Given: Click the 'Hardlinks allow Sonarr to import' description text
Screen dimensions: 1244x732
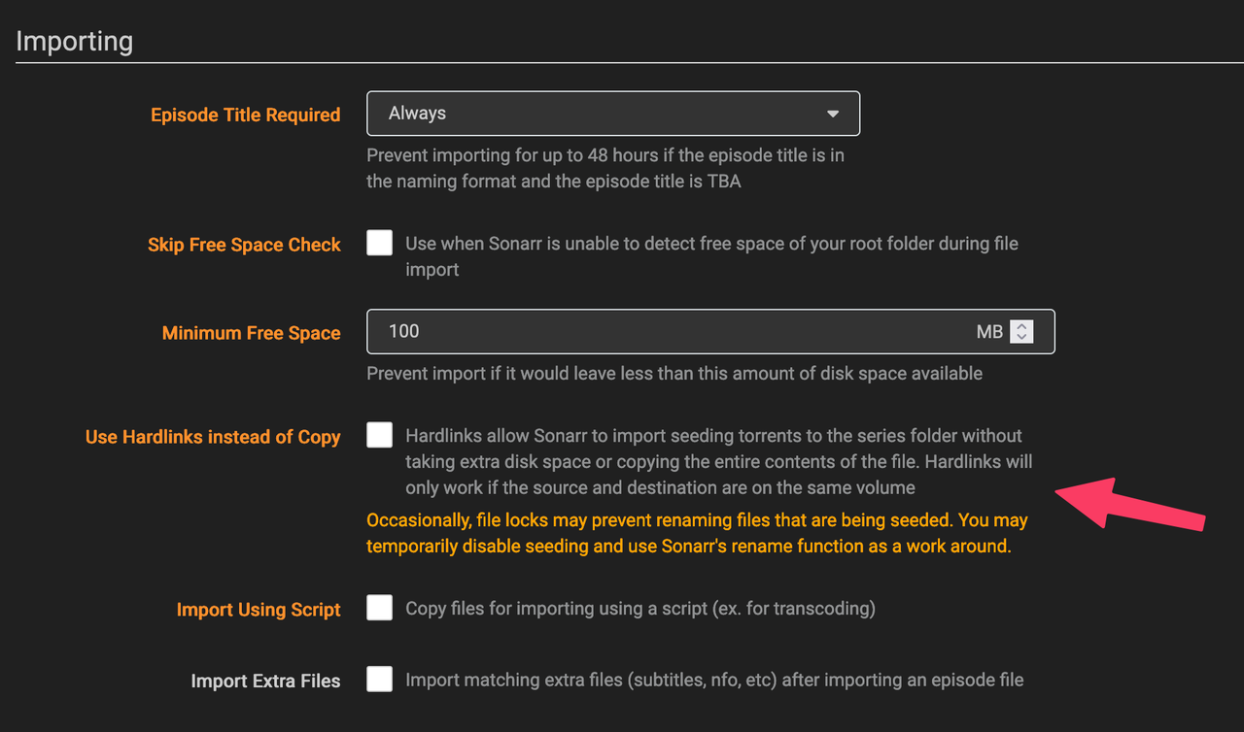Looking at the screenshot, I should 719,461.
